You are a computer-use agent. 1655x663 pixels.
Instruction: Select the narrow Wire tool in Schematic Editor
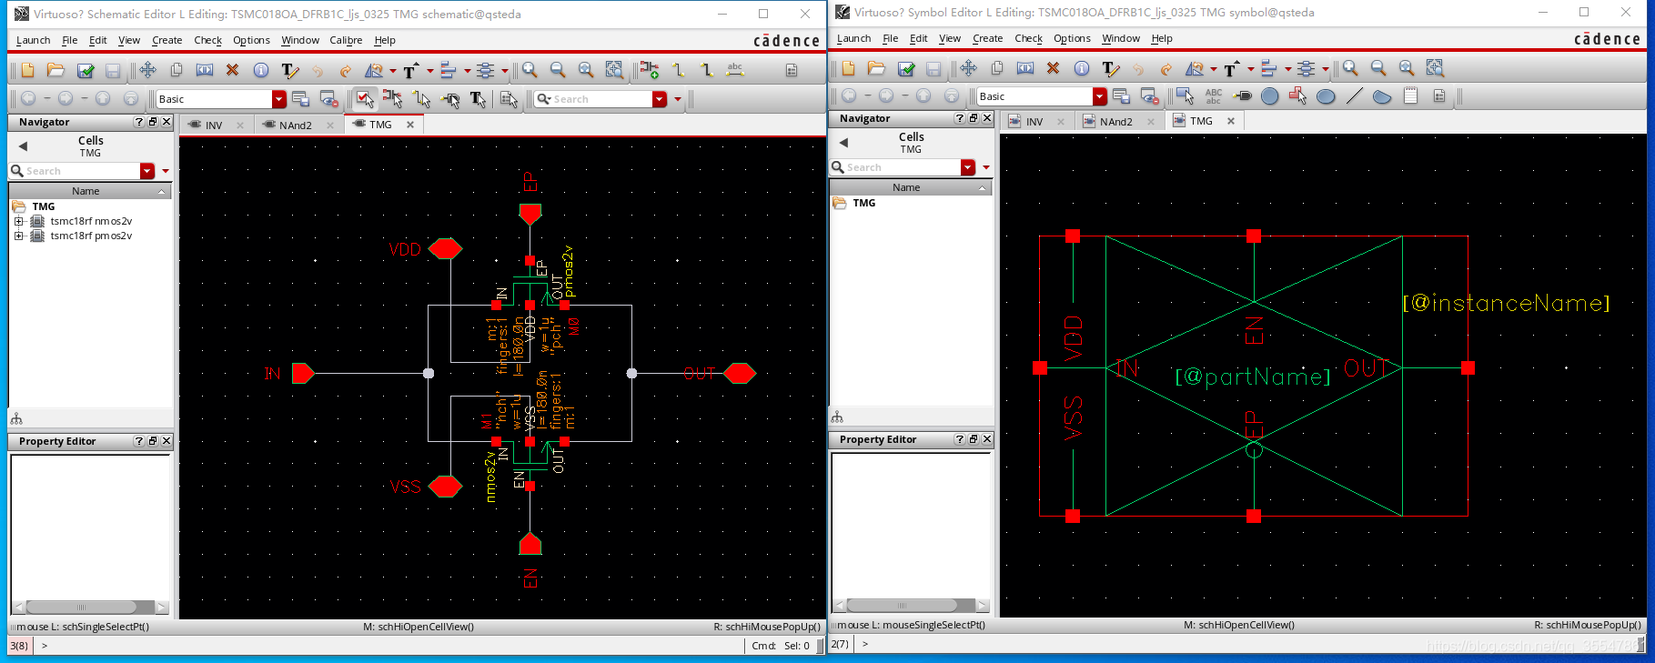(678, 70)
